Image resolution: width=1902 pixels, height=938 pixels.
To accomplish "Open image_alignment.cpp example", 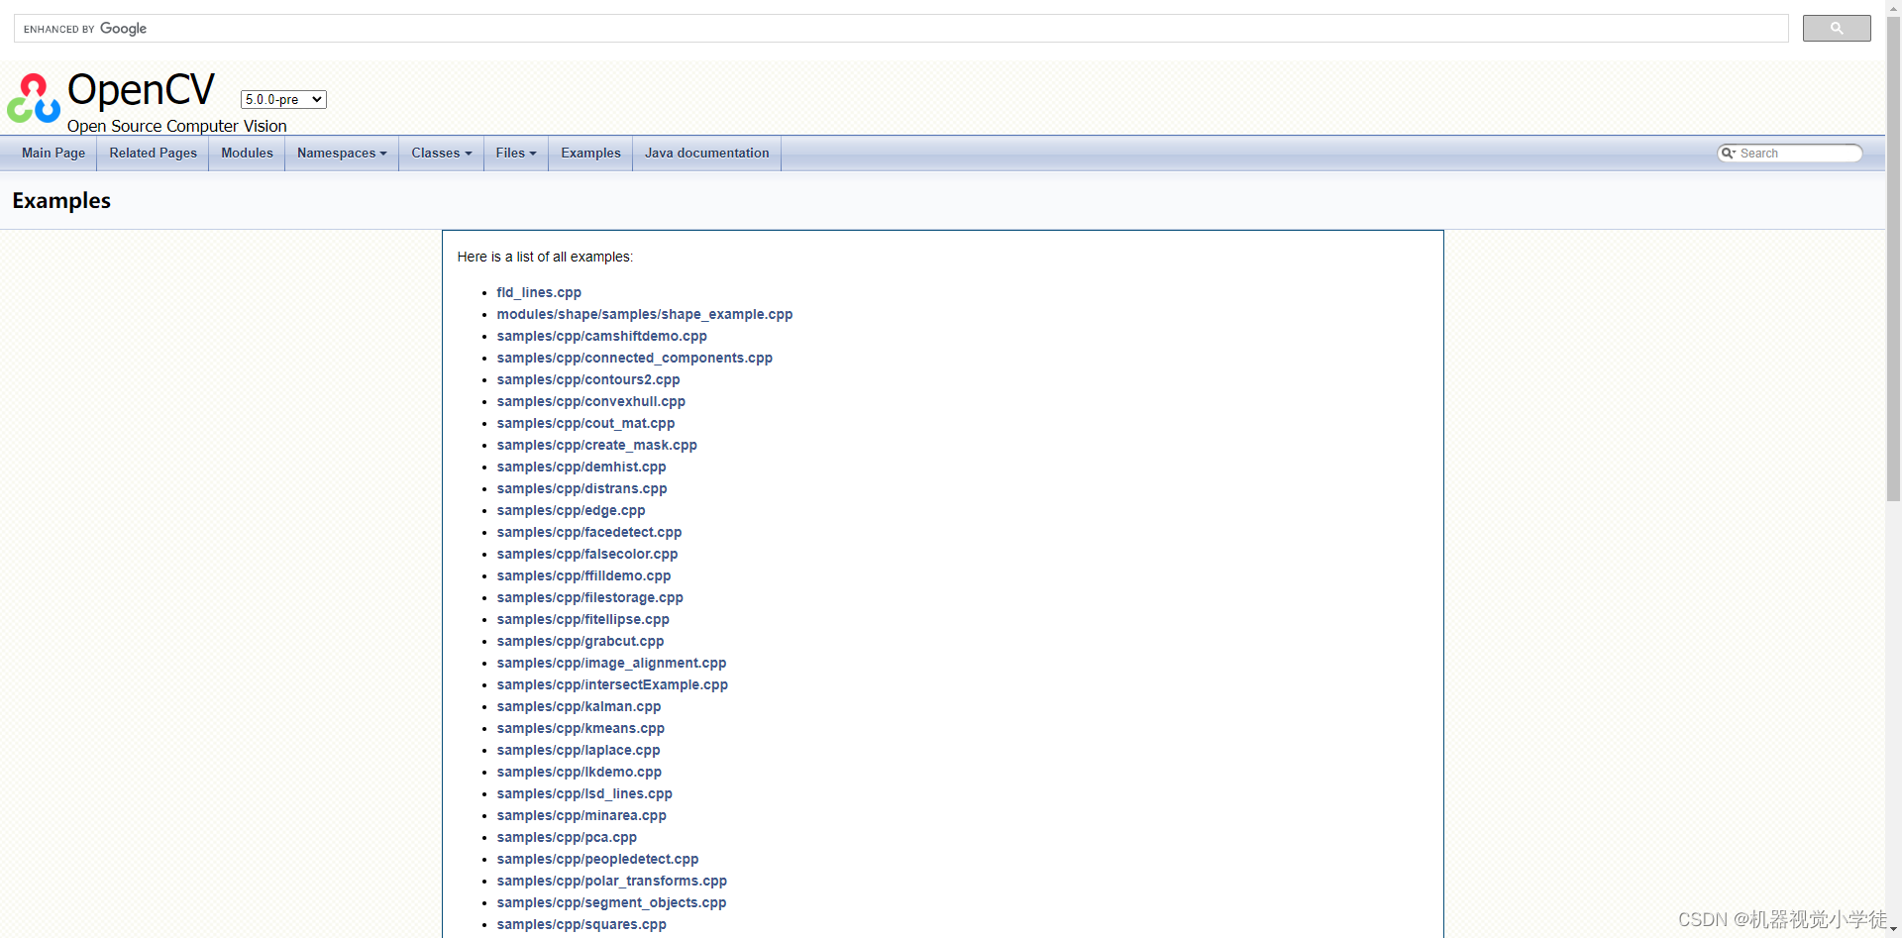I will point(612,663).
